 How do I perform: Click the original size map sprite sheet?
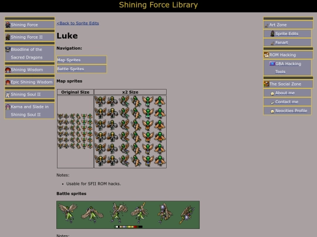point(75,132)
